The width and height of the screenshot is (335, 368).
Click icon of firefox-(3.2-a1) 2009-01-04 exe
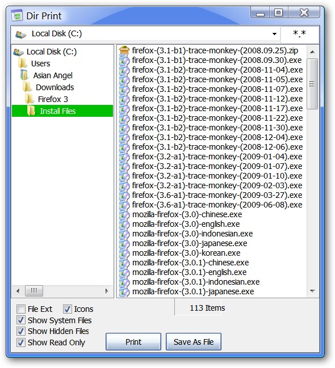pyautogui.click(x=124, y=156)
